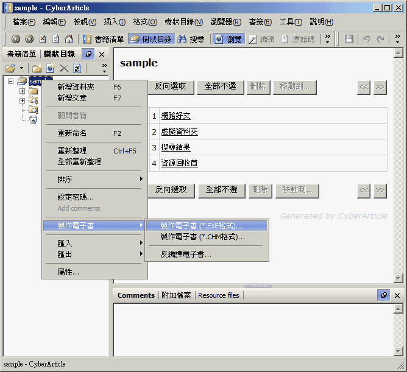Open the 網路好文 link in list

pos(175,116)
